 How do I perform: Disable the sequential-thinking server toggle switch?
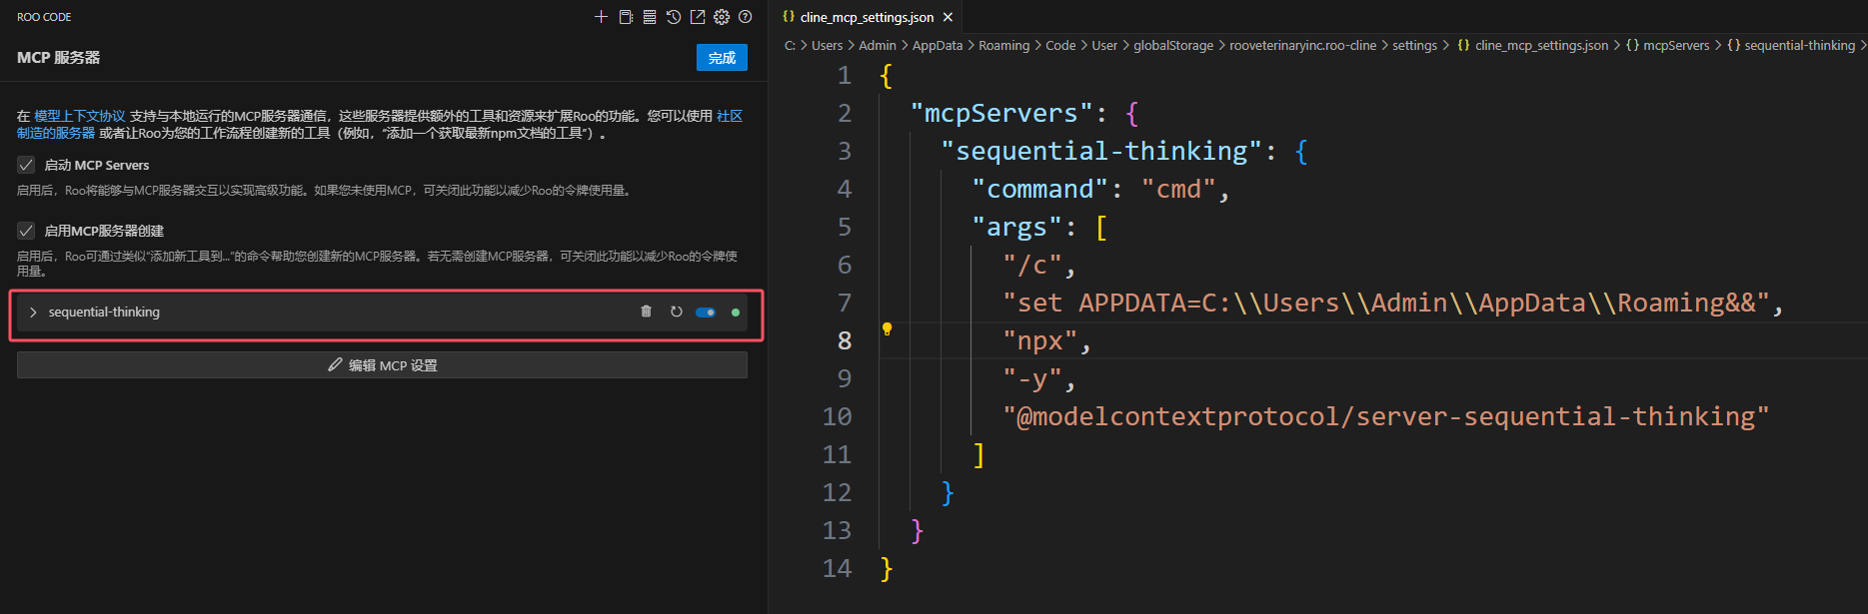[x=706, y=312]
